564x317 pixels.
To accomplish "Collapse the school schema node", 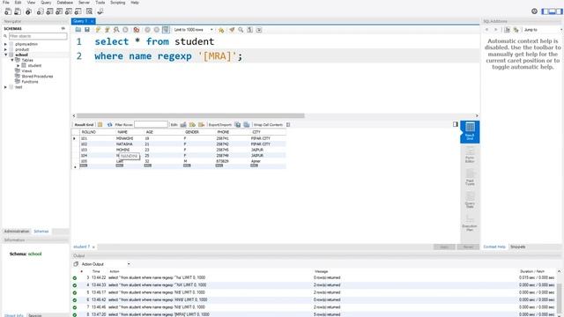I will 5,55.
